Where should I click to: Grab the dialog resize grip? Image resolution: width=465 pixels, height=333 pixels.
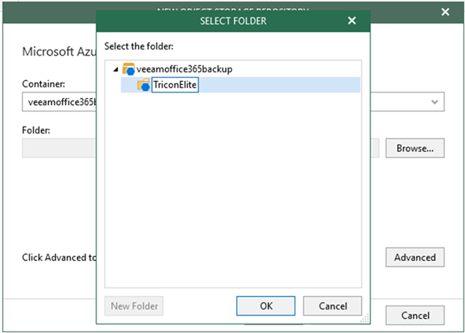(365, 318)
